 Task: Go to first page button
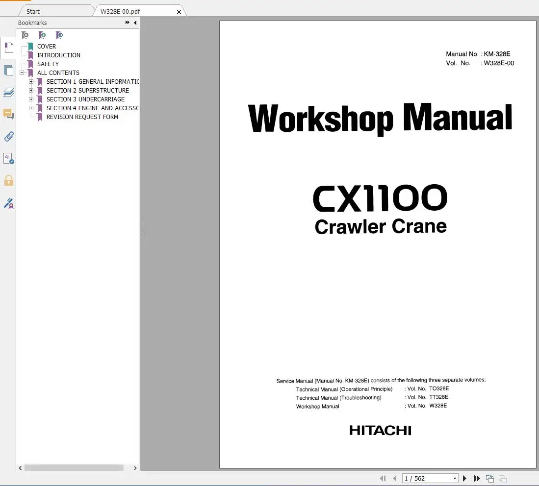tap(383, 479)
